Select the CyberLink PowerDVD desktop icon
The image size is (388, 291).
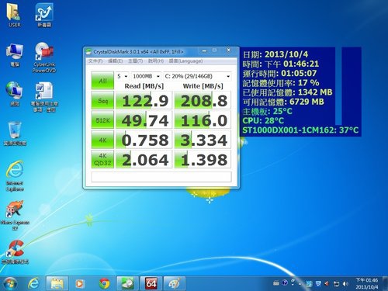coord(44,57)
